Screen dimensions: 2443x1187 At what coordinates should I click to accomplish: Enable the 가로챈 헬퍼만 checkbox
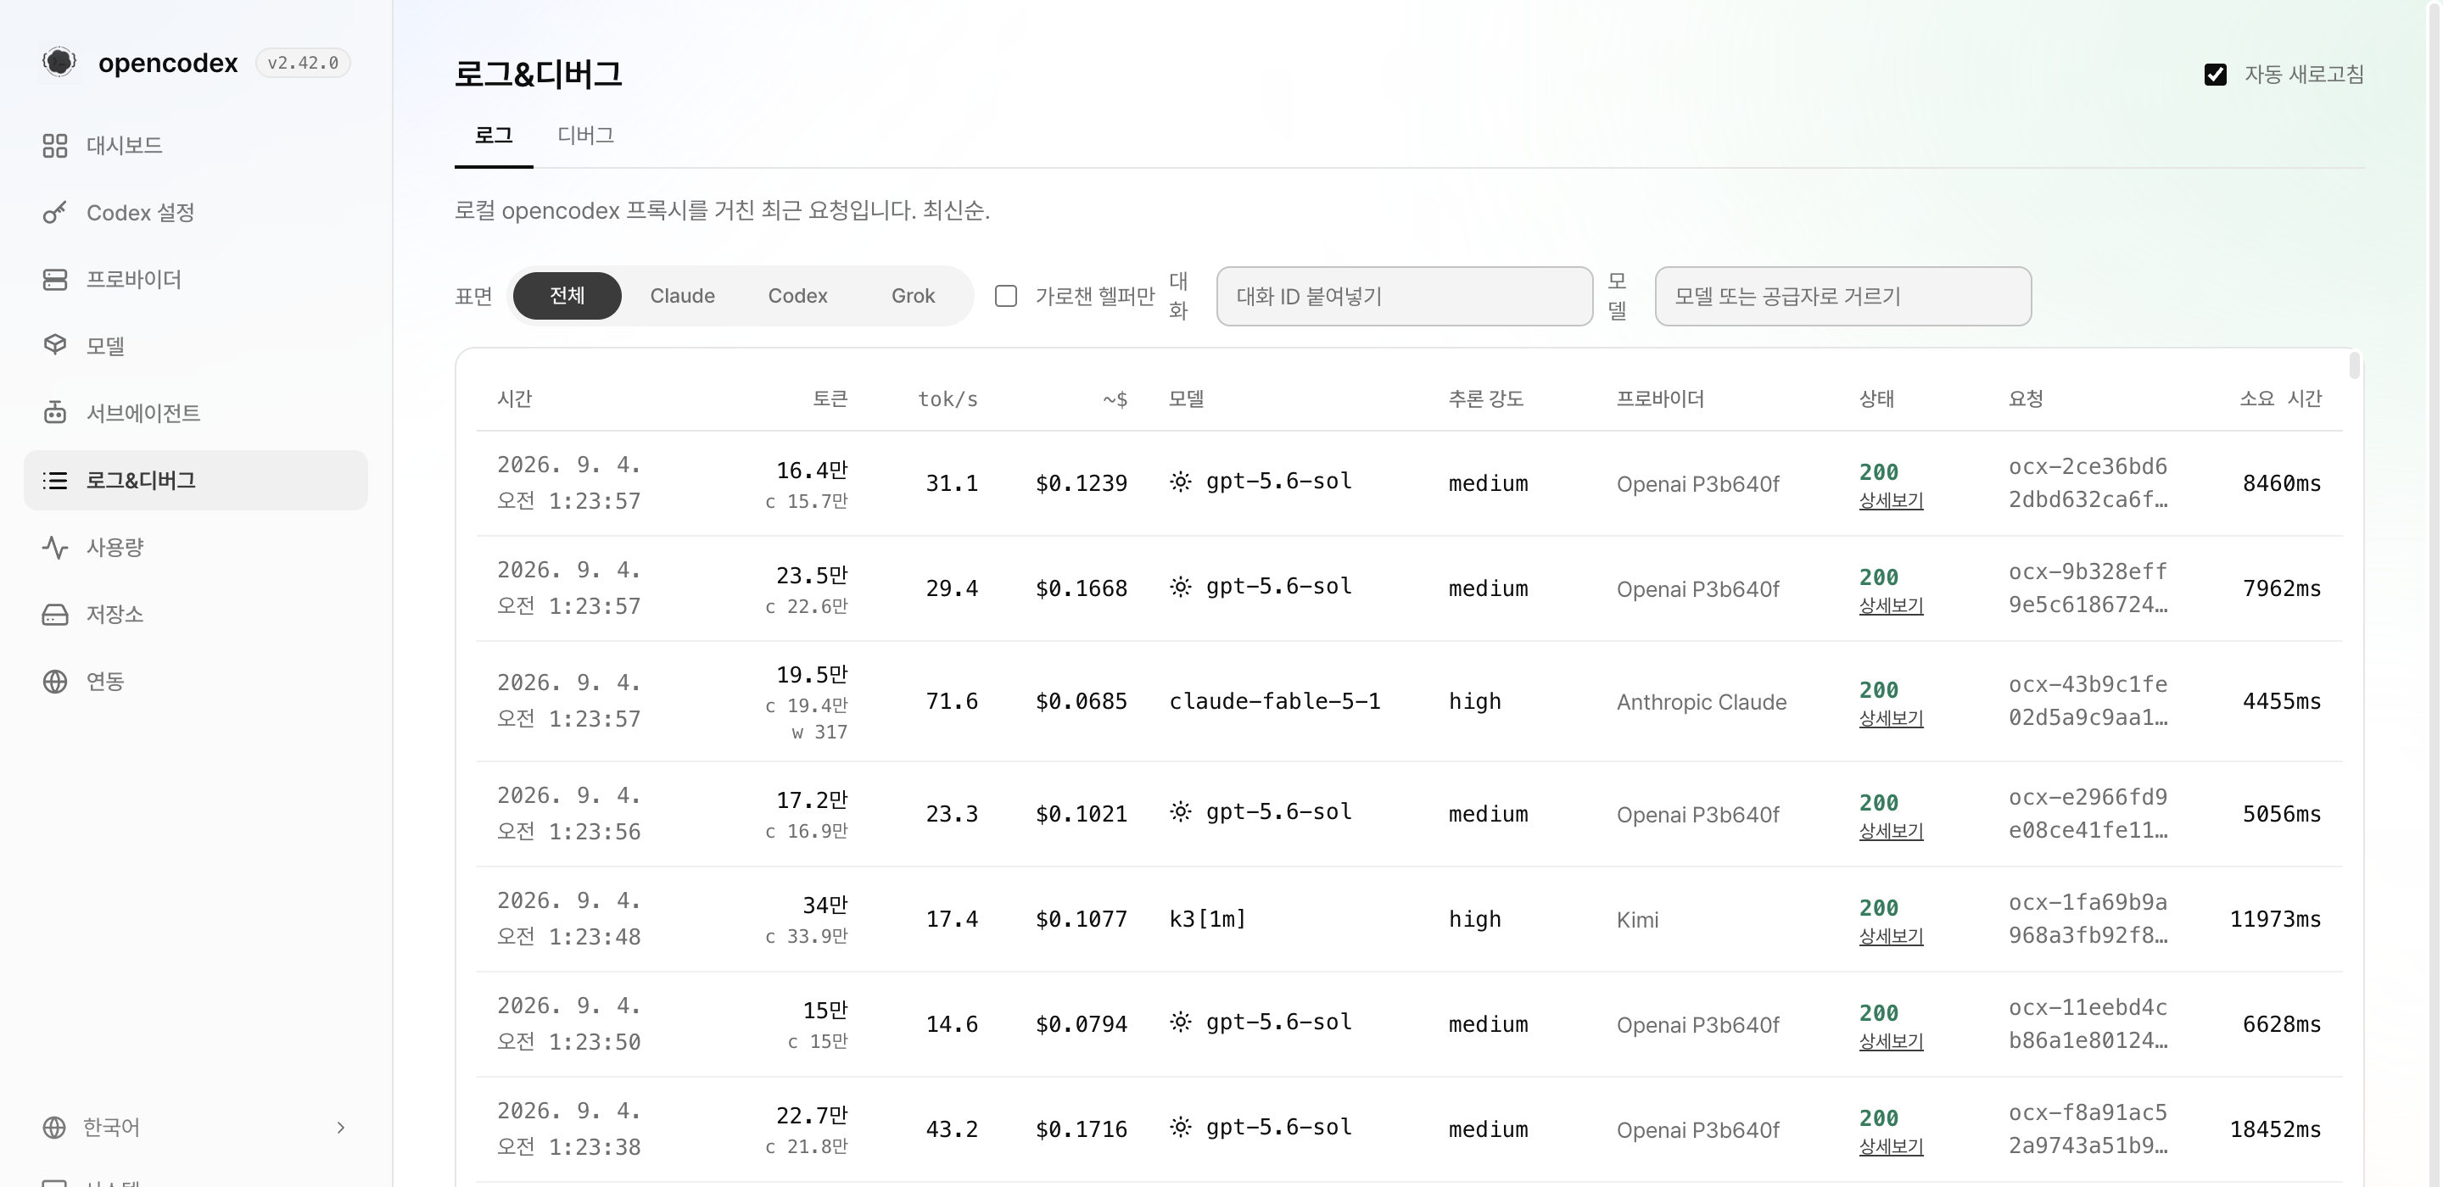tap(1006, 296)
